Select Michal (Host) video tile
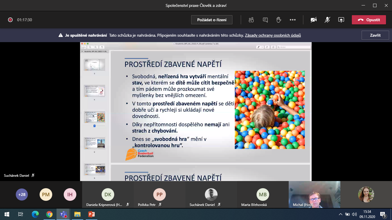392x220 pixels. [x=314, y=195]
